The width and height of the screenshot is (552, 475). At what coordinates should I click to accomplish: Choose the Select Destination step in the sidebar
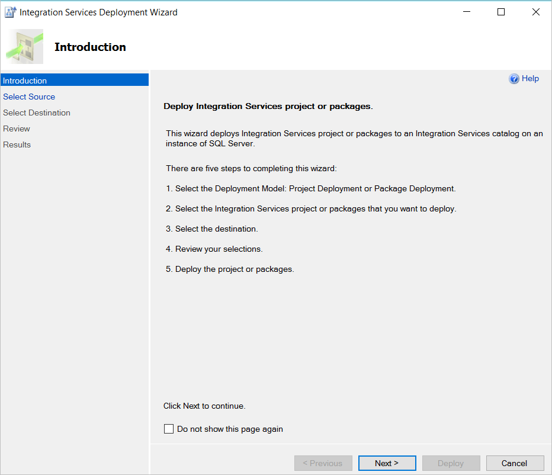(37, 113)
